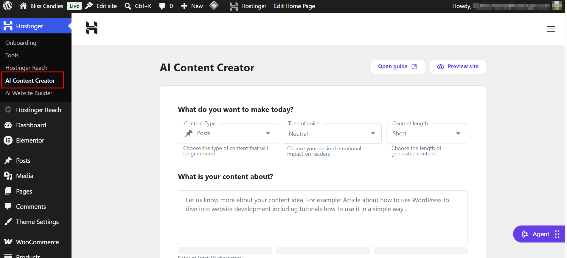The image size is (567, 258).
Task: Open the hamburger menu in the page header
Action: pyautogui.click(x=551, y=29)
